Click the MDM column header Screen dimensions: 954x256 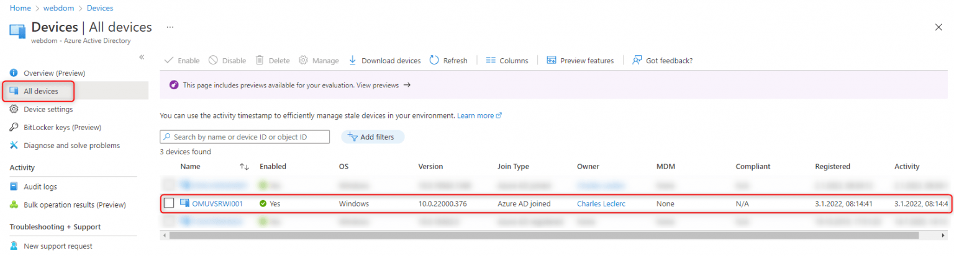665,167
